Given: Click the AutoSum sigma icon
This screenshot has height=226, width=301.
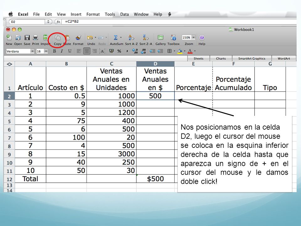Looking at the screenshot, I should [x=115, y=37].
